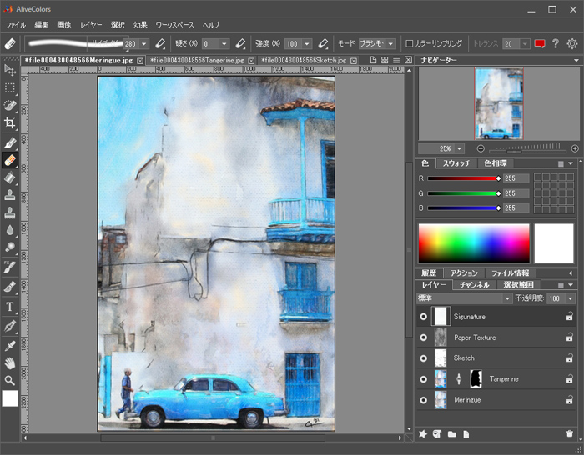Hide the Paper Texture layer
The image size is (584, 455).
[423, 337]
